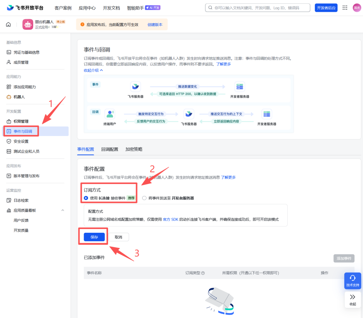Open the apps grid icon in header
This screenshot has height=318, width=363.
345,8
